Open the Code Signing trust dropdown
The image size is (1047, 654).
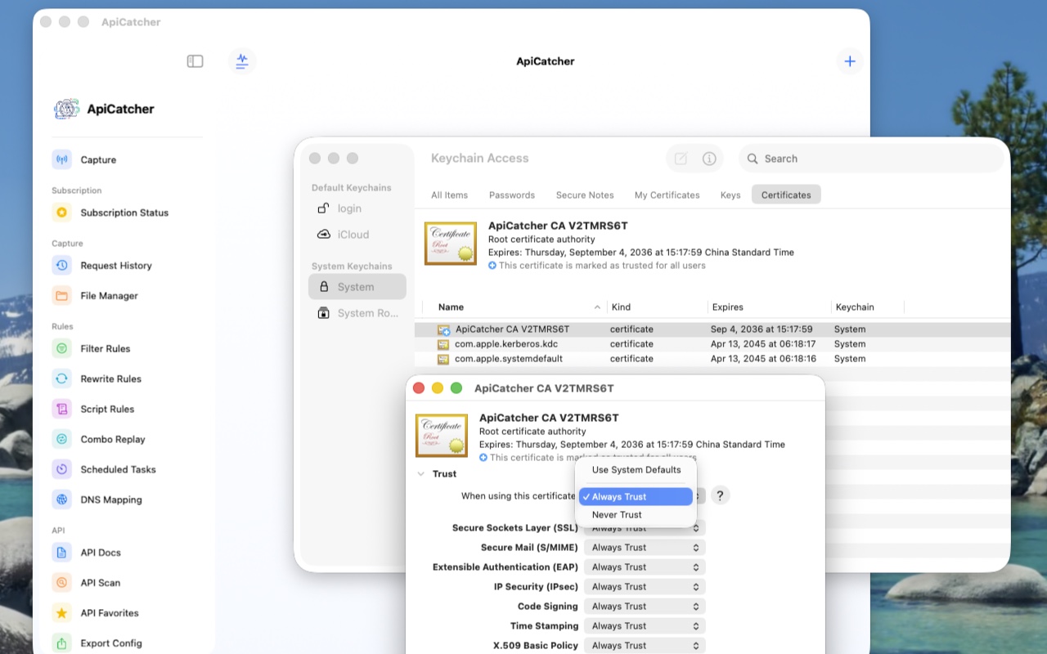(645, 607)
